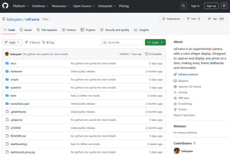Expand the Solutions menu

click(40, 6)
